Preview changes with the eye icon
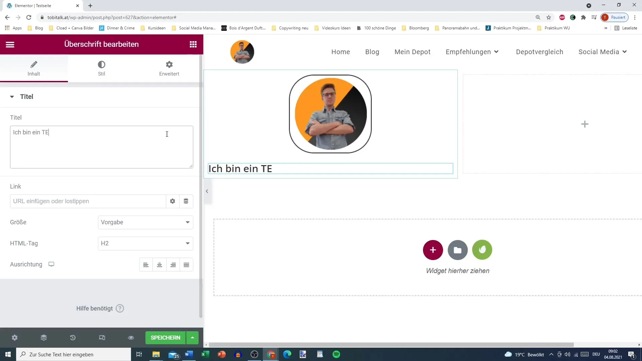The image size is (642, 361). (x=131, y=338)
